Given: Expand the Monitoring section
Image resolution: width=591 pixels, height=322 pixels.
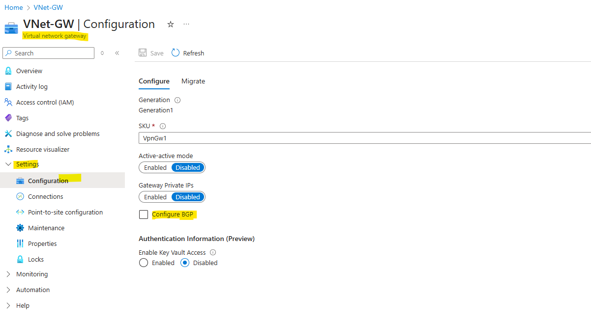Looking at the screenshot, I should pyautogui.click(x=8, y=274).
